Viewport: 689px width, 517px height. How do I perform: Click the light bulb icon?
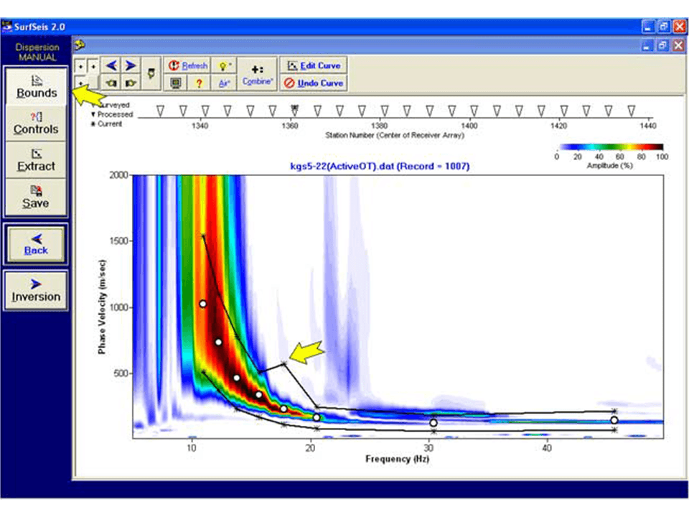(x=224, y=65)
